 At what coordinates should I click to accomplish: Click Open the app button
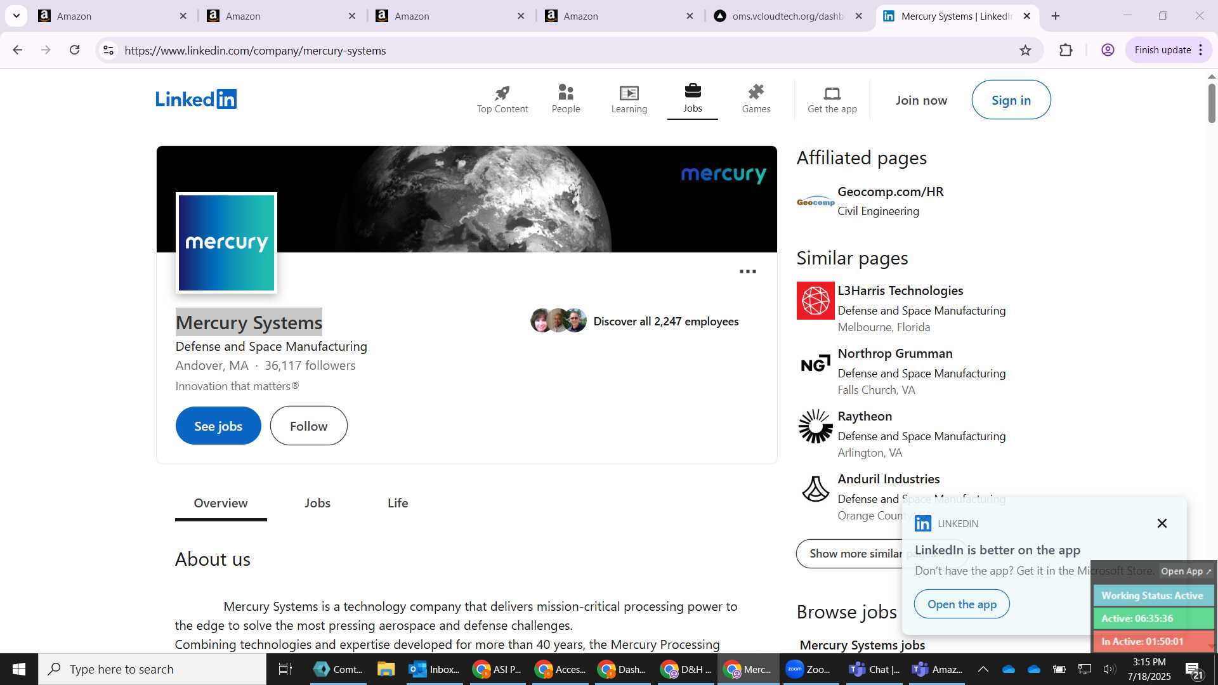(x=962, y=604)
